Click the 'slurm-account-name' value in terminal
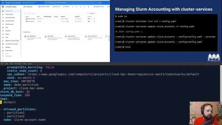Image resolution: width=222 pixels, height=125 pixels. 30,120
